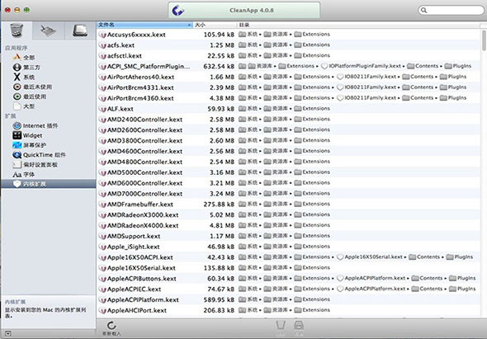Select AppleACPIButtons.kext
The width and height of the screenshot is (487, 339).
142,279
